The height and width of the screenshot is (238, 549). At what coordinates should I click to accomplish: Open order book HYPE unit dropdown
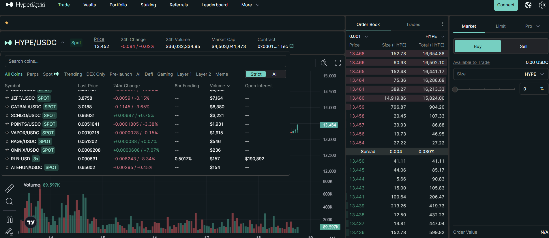[435, 36]
